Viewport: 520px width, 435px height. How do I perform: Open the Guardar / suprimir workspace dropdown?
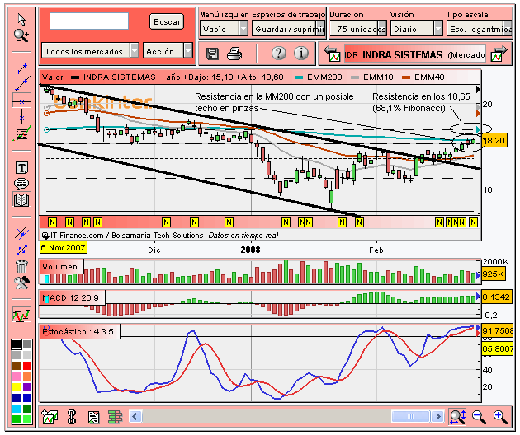click(288, 29)
